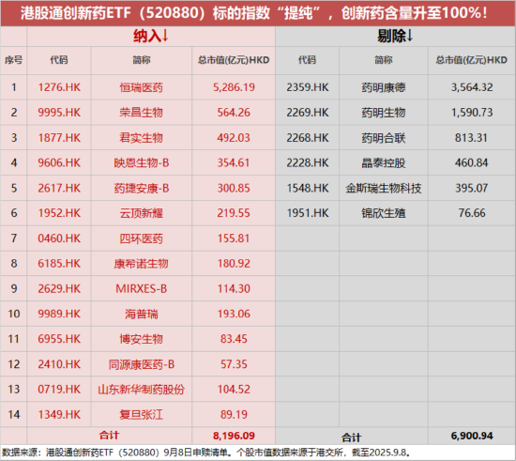Viewport: 516px width, 461px height.
Task: Click code 6955.HK
Action: (59, 339)
